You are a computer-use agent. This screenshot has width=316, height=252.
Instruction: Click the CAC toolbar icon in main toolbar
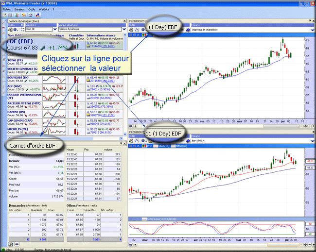tap(31, 15)
